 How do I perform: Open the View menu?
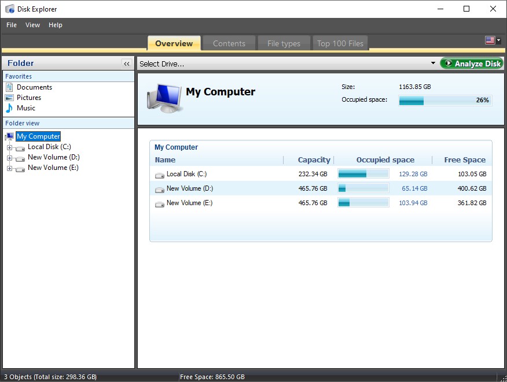[32, 25]
